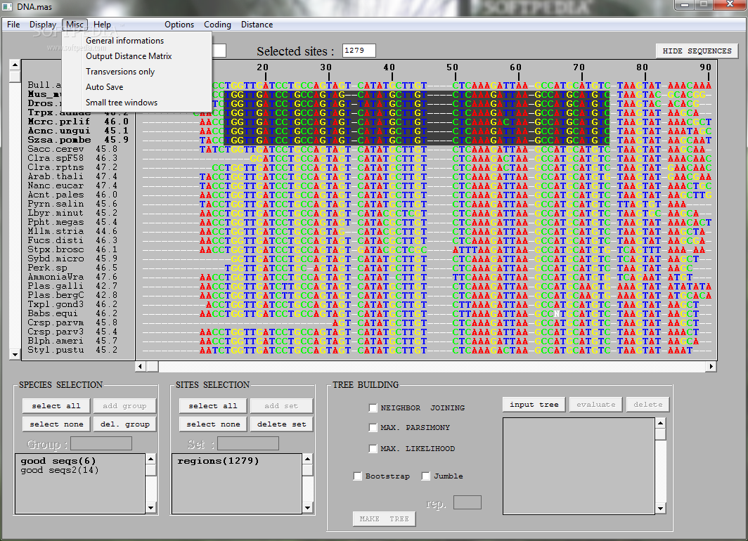Select regions(1279) site set

pos(218,461)
